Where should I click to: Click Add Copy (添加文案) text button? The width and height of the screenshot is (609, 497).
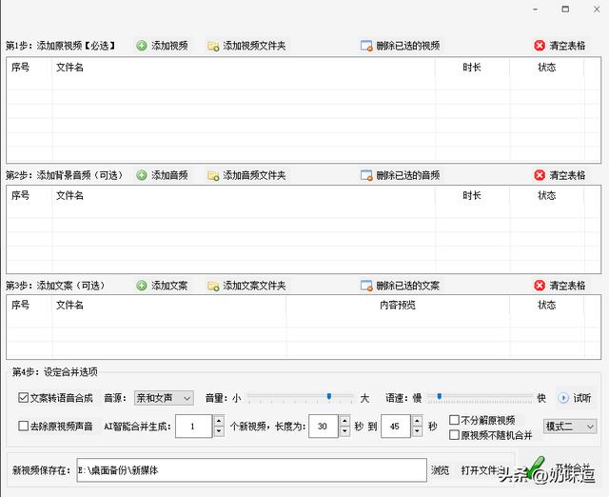pyautogui.click(x=169, y=286)
